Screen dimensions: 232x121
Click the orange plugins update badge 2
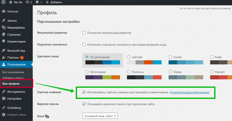(22, 57)
